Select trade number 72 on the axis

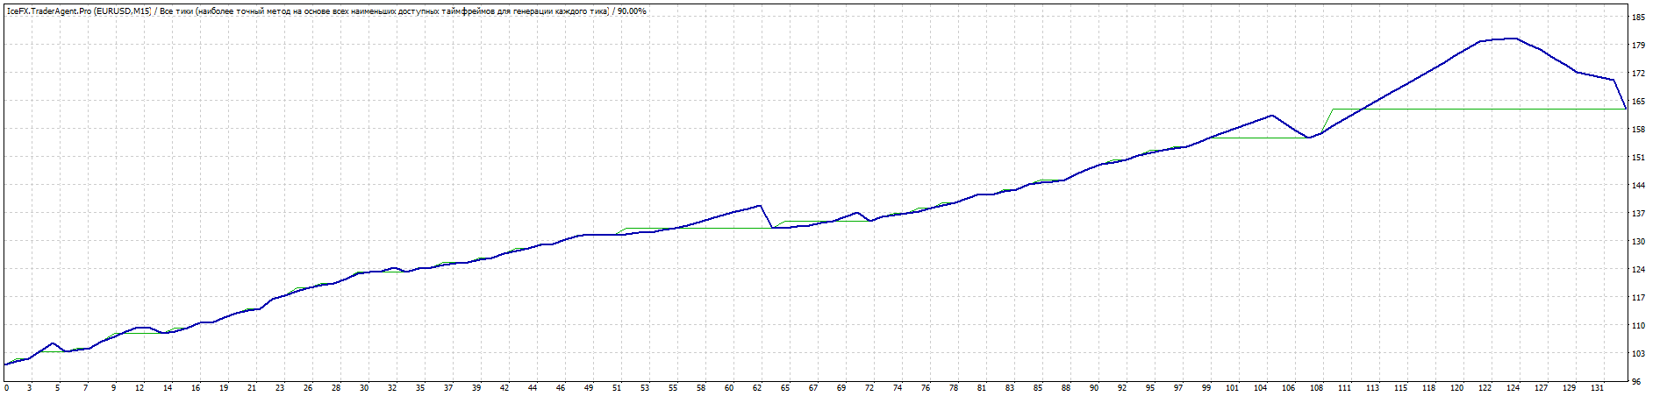[x=869, y=388]
